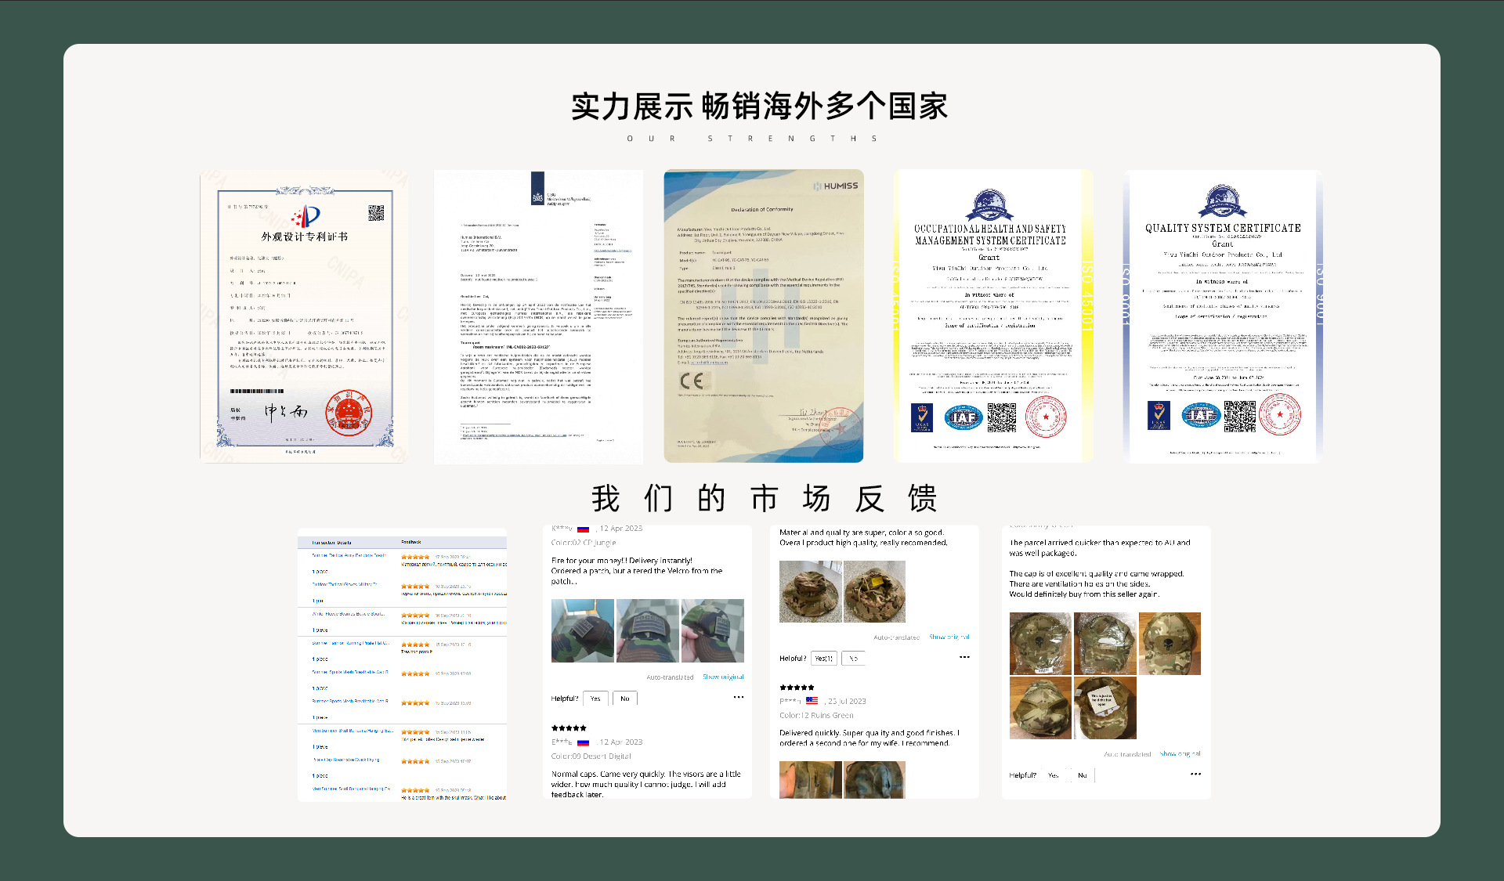Click the Yes(1) helpful button
The image size is (1504, 881).
coord(823,659)
